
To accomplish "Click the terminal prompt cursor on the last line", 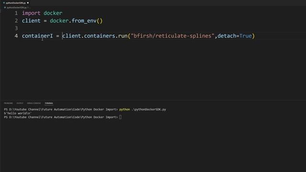I will [120, 117].
